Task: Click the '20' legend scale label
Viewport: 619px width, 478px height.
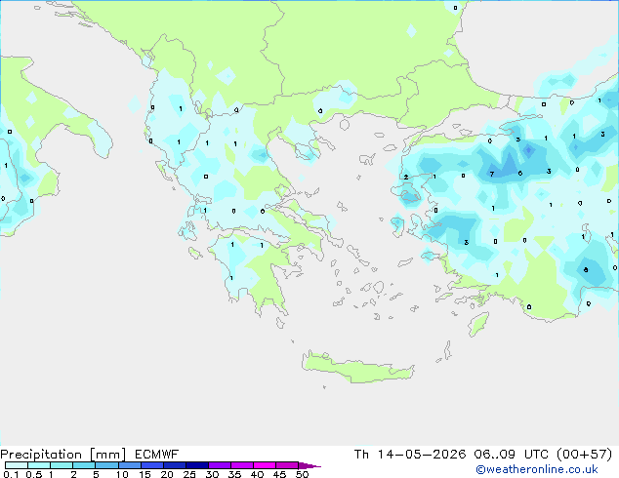Action: pyautogui.click(x=167, y=474)
